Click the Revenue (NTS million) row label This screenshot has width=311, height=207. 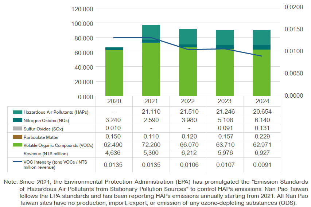(46, 154)
